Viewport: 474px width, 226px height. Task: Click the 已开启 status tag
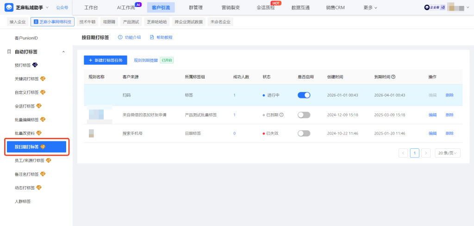(167, 60)
